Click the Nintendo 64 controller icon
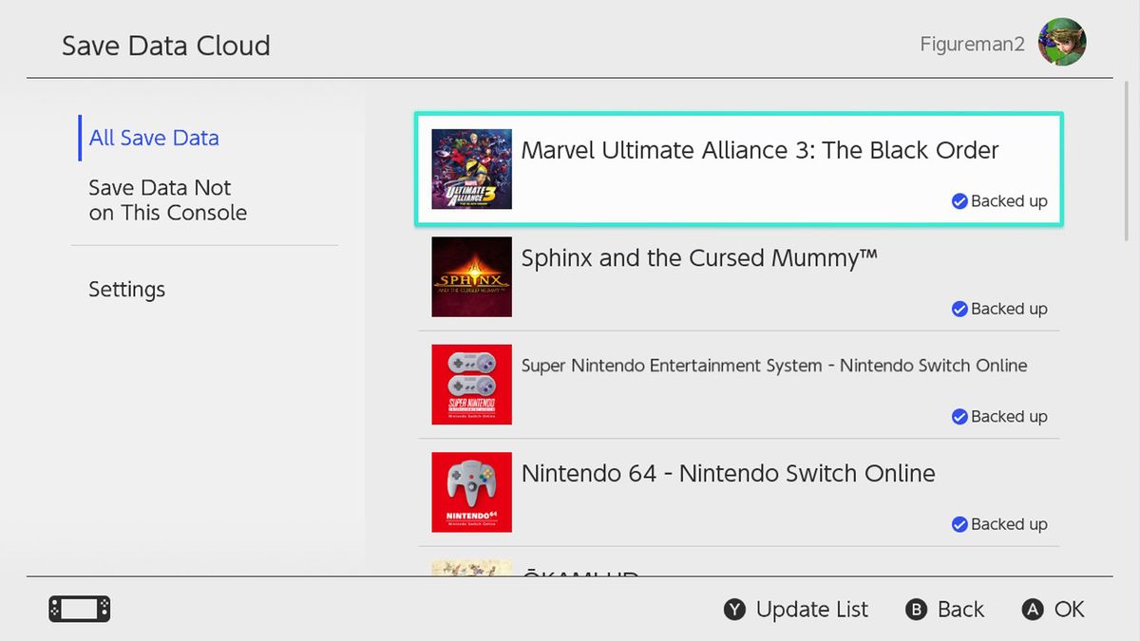Screen dimensions: 1140x641 (x=471, y=492)
